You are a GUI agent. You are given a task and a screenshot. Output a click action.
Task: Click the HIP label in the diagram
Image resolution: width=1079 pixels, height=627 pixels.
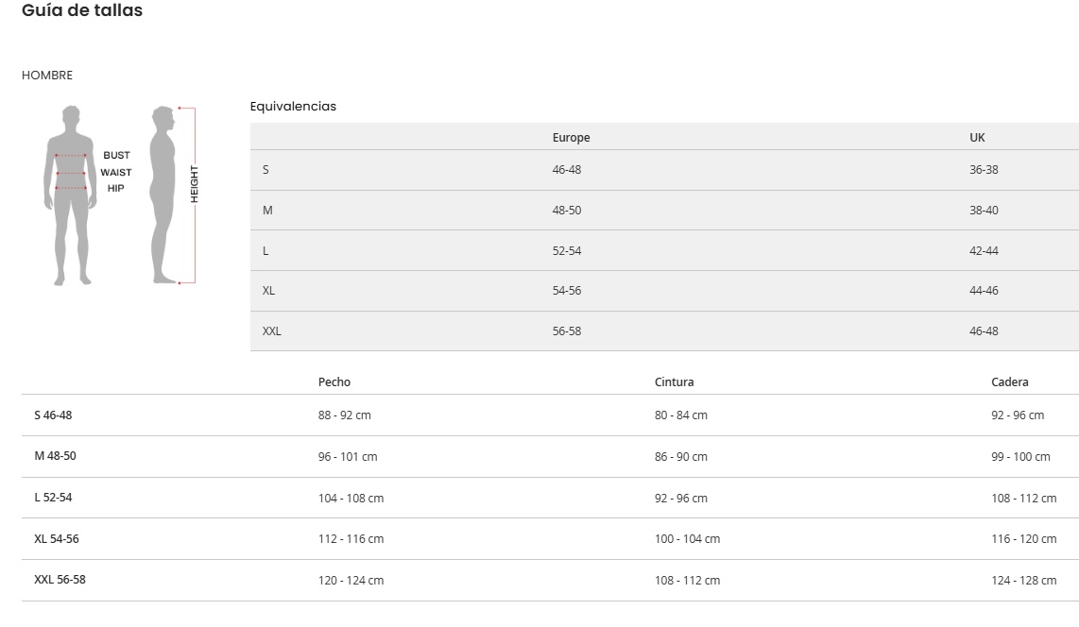[x=115, y=188]
